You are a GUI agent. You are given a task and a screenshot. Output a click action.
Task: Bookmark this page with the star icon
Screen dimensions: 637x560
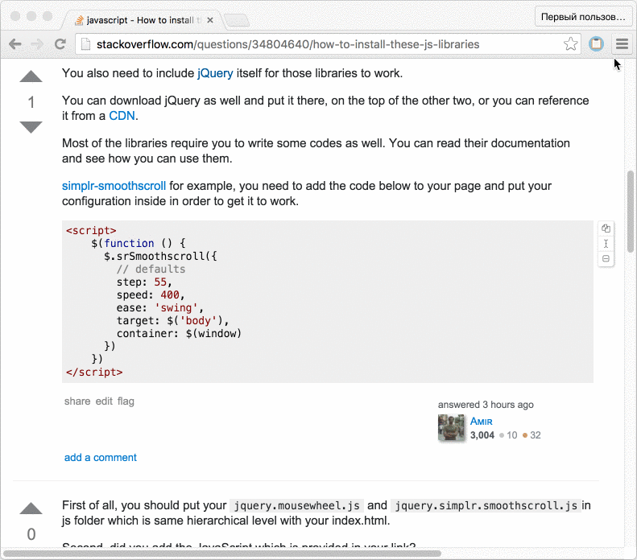tap(570, 43)
